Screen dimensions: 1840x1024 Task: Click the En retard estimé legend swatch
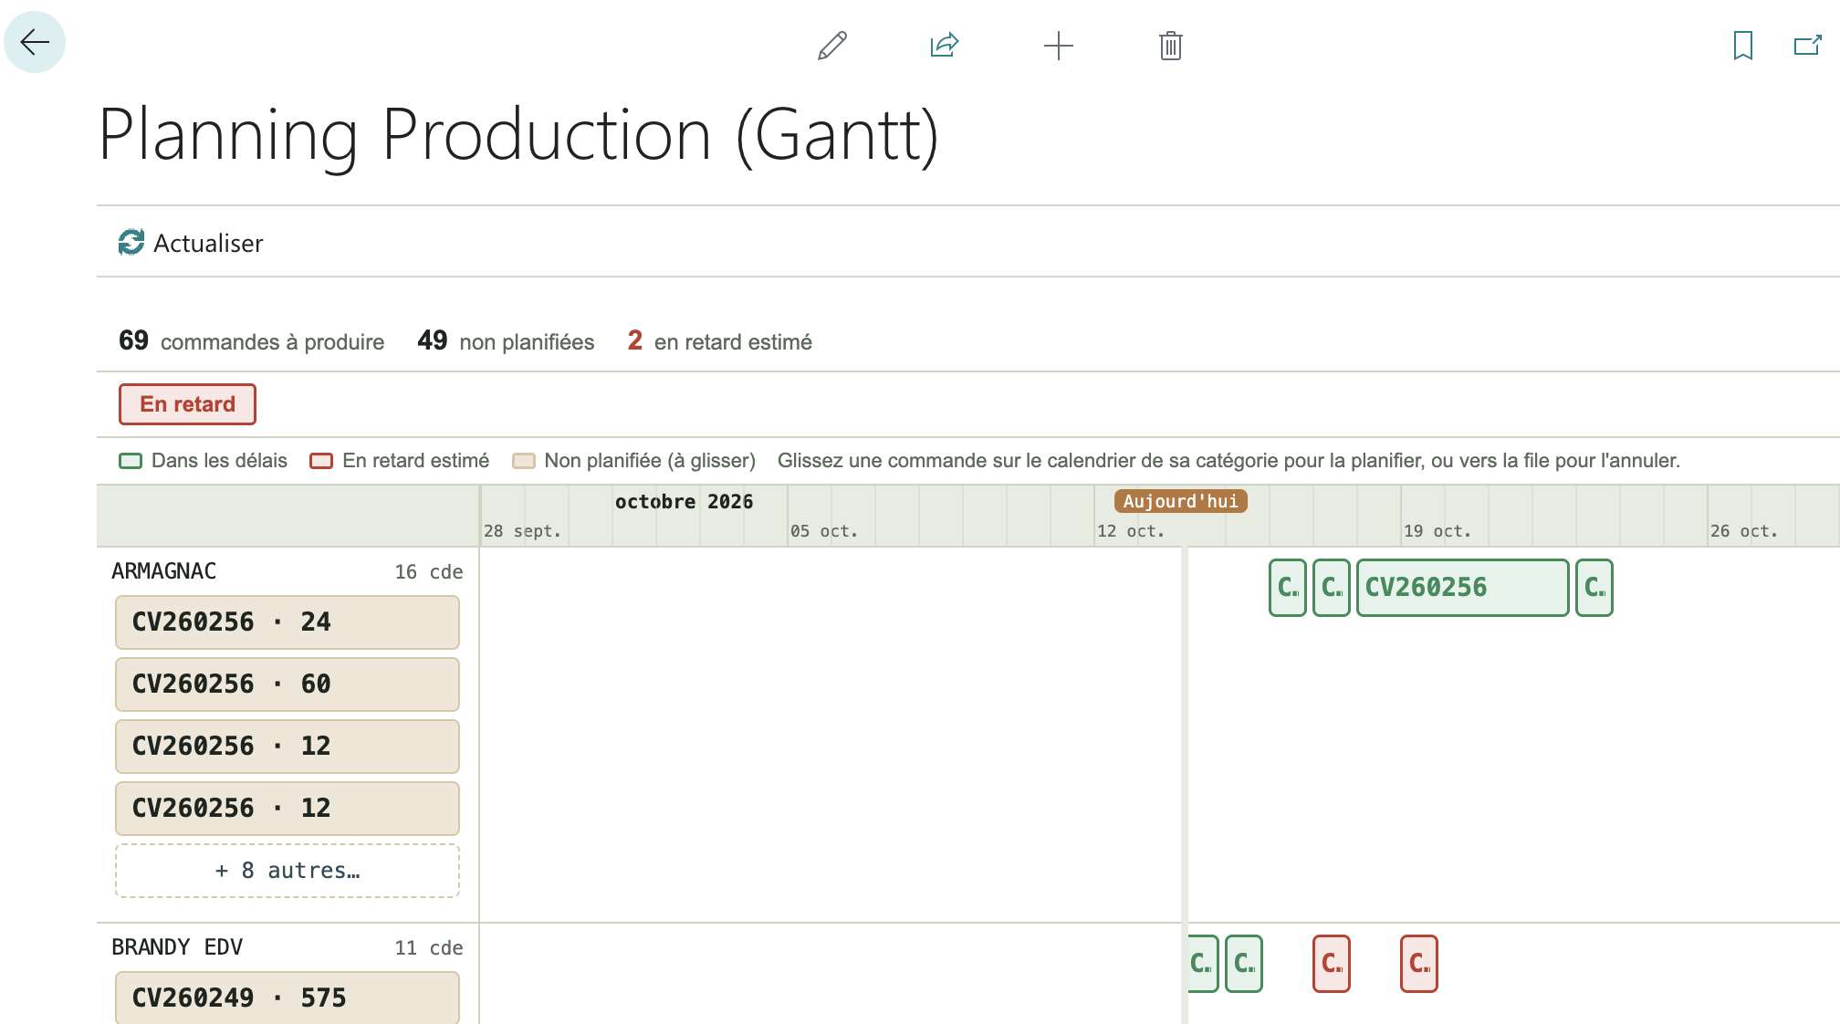(321, 461)
